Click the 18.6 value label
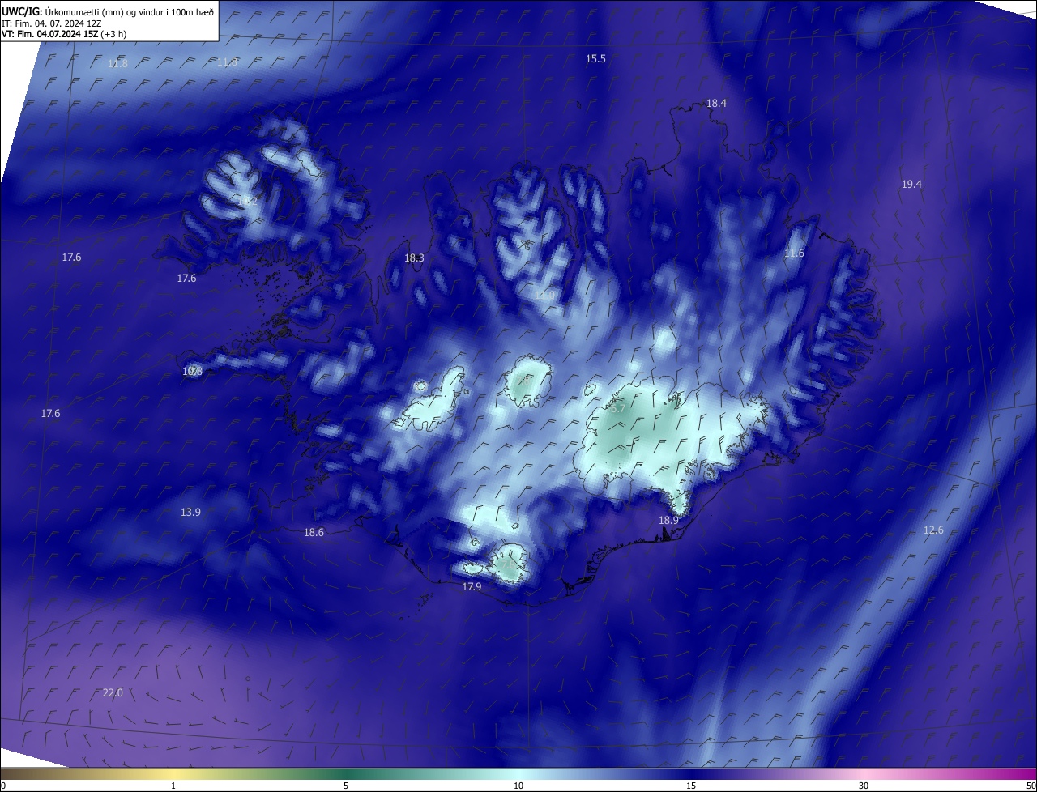The height and width of the screenshot is (792, 1037). coord(314,533)
